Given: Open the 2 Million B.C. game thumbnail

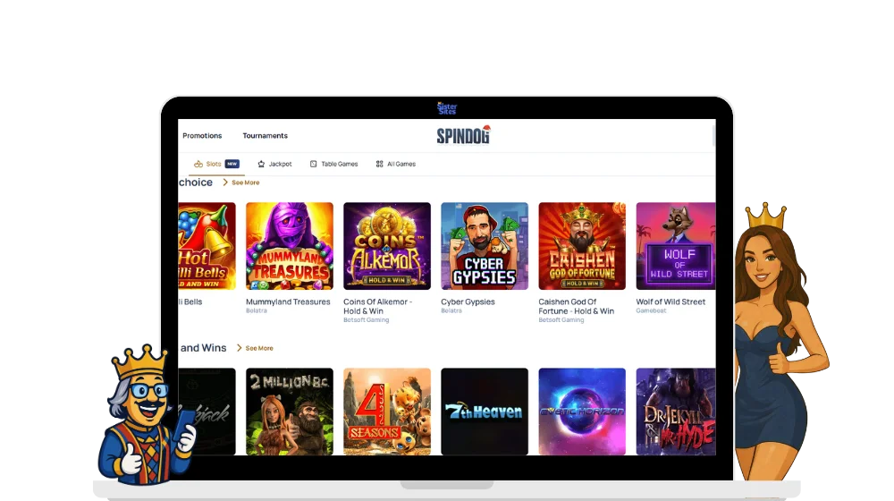Looking at the screenshot, I should click(x=290, y=412).
